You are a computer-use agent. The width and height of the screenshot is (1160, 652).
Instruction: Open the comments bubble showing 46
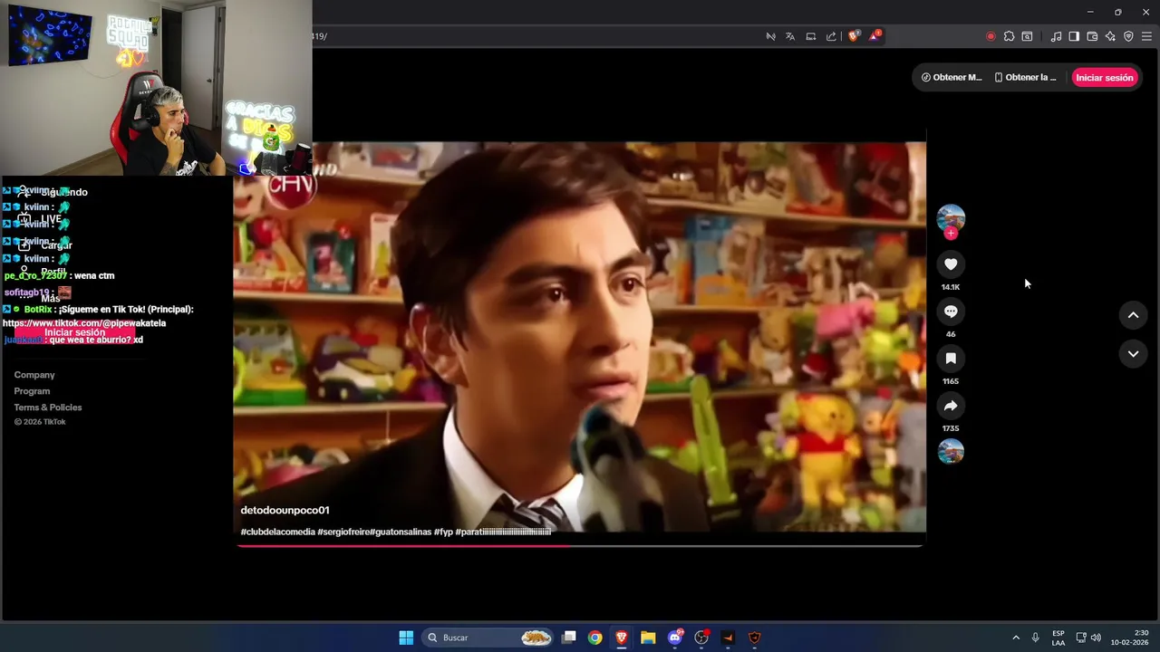pyautogui.click(x=951, y=312)
